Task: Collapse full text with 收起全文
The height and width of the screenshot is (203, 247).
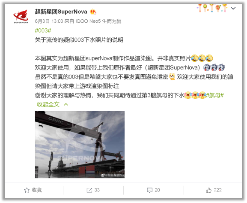Action: [48, 104]
